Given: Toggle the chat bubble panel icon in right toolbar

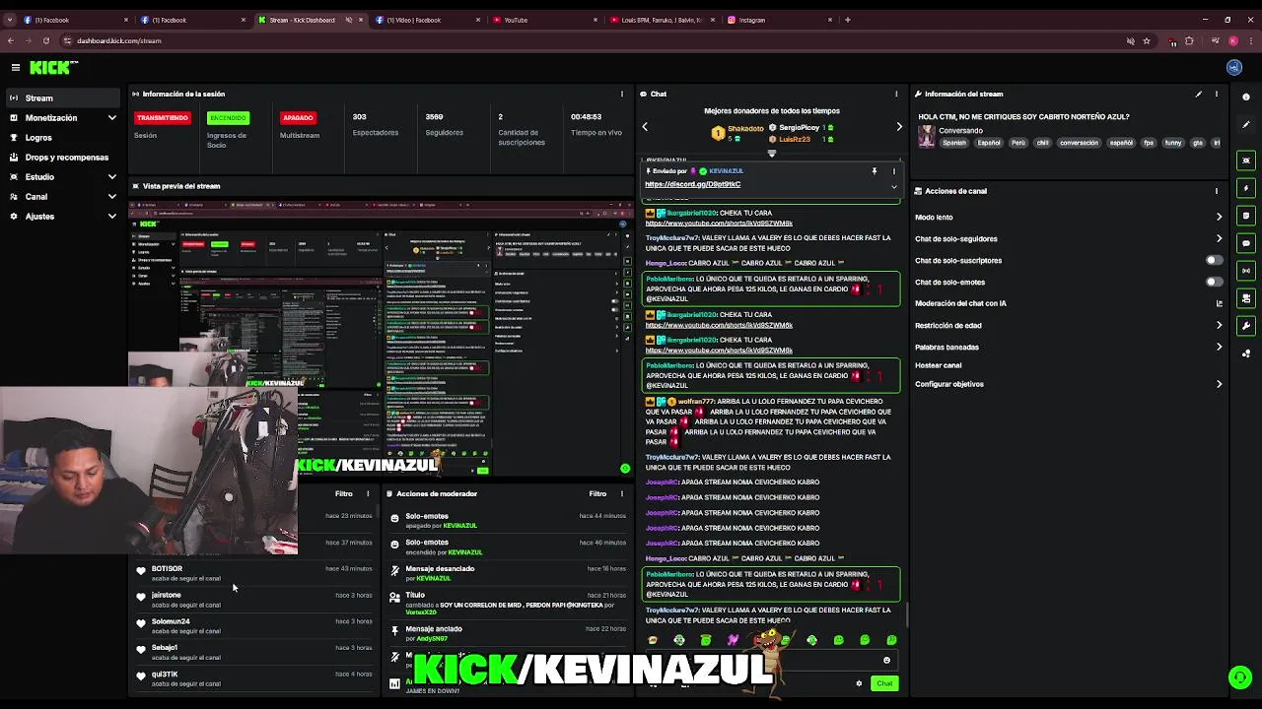Looking at the screenshot, I should [x=1246, y=243].
